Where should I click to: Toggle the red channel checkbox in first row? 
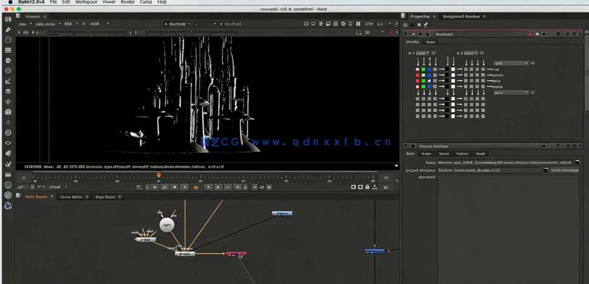coord(418,70)
